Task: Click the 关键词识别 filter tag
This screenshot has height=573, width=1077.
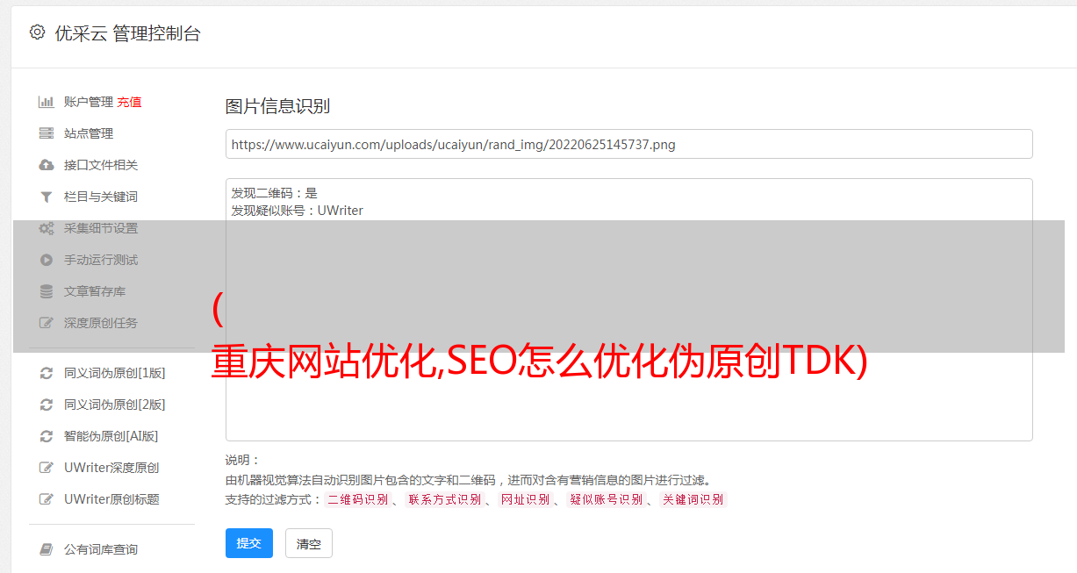Action: click(x=693, y=499)
